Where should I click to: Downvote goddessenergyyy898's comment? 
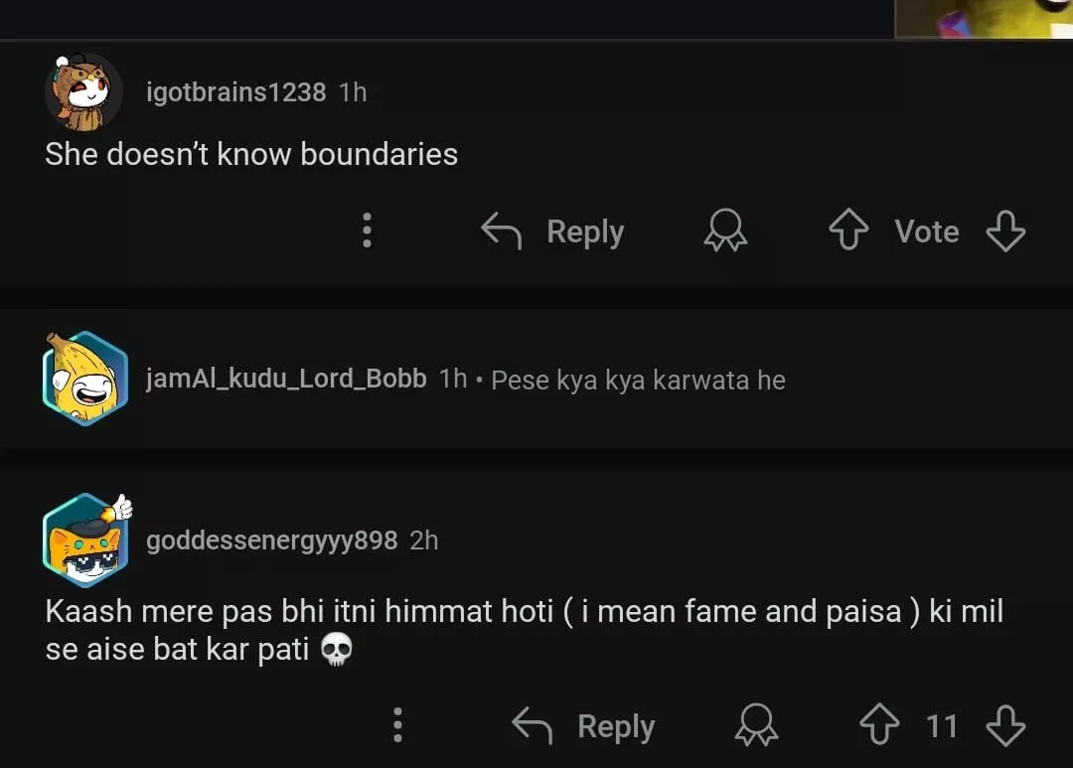click(x=1004, y=726)
